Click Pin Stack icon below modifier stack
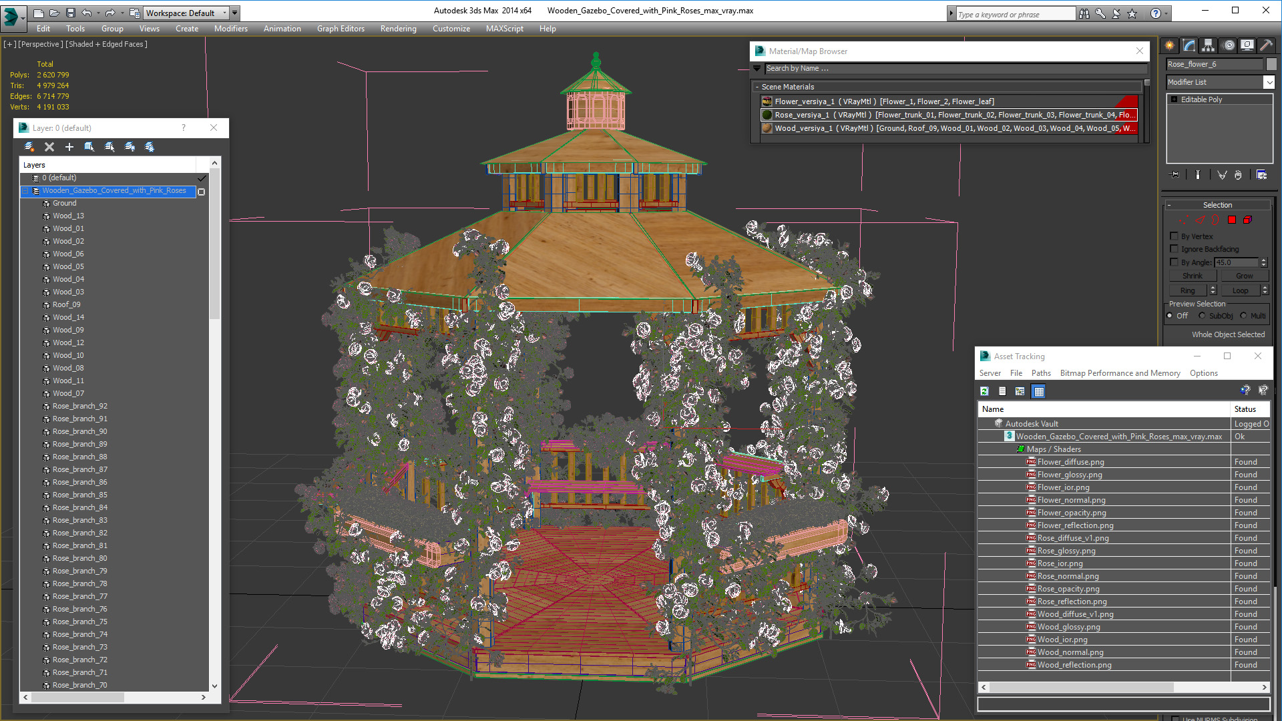 (1175, 175)
